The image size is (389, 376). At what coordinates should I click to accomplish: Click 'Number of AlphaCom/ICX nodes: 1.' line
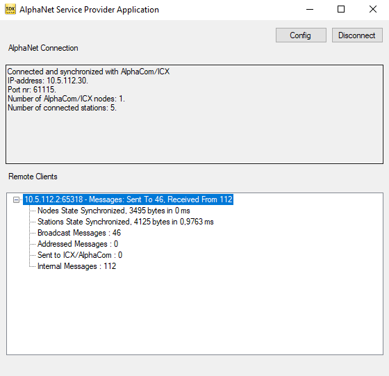(x=66, y=99)
